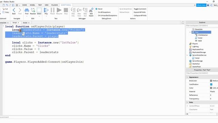The image size is (218, 123).
Task: Click the New file icon in quick access bar
Action: tap(4, 5)
